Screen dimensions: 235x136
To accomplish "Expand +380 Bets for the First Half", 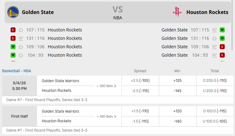I will pyautogui.click(x=107, y=116).
